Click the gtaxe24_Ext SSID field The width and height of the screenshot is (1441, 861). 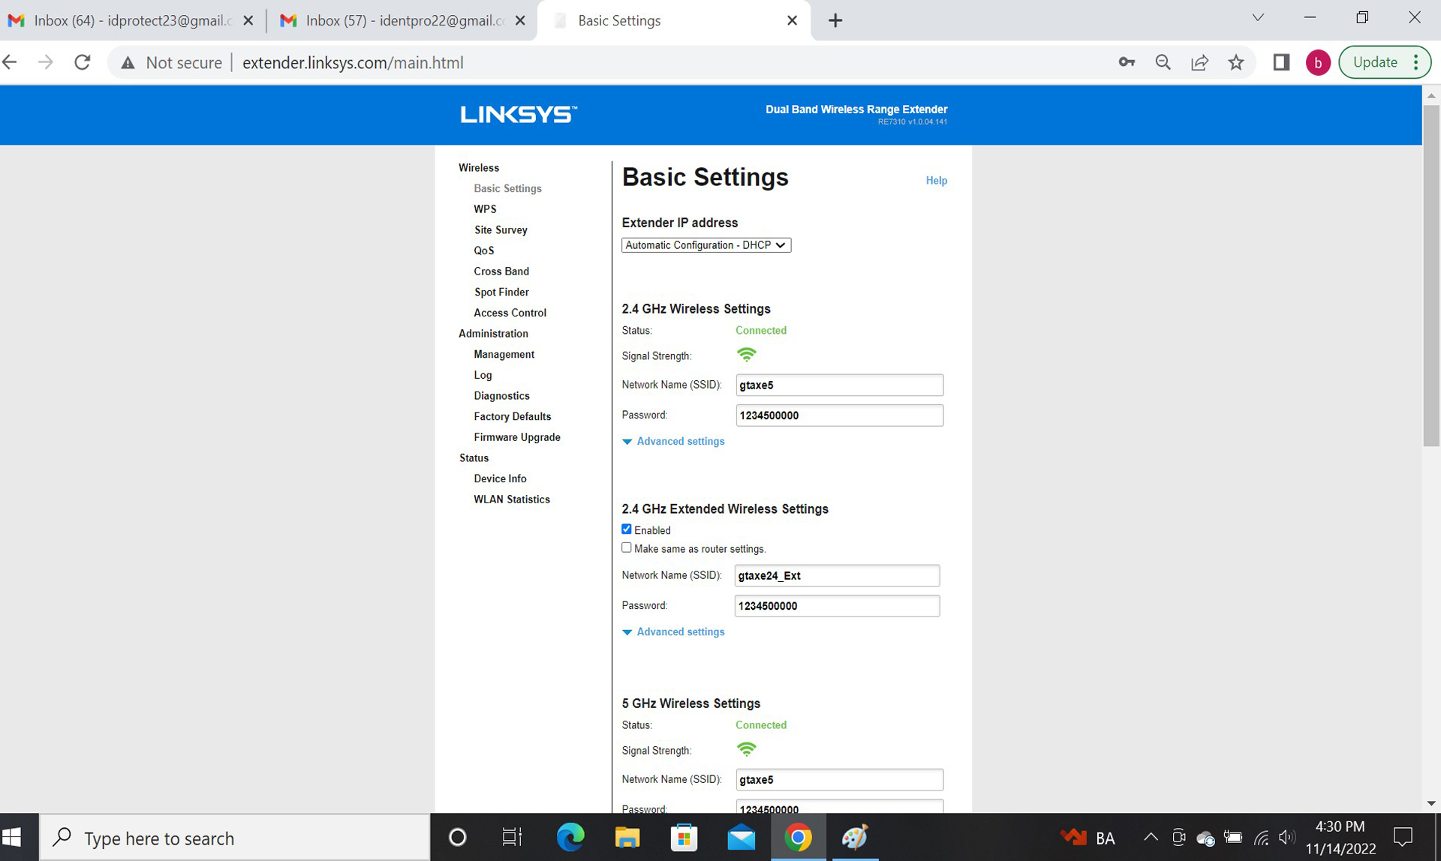click(x=837, y=575)
